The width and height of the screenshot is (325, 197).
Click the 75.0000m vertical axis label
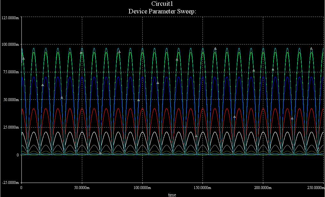pos(11,72)
